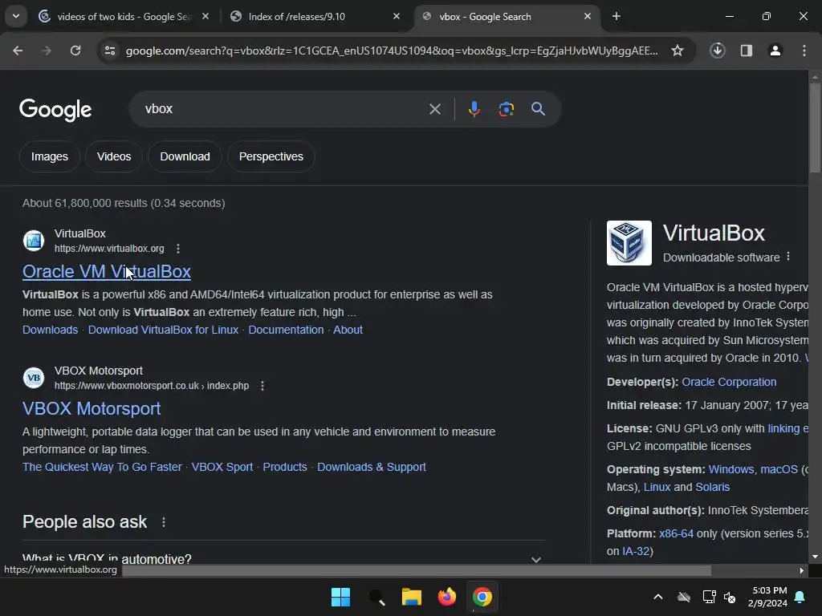Open 'The Quickest Way To Go Faster'
This screenshot has width=822, height=616.
(102, 468)
